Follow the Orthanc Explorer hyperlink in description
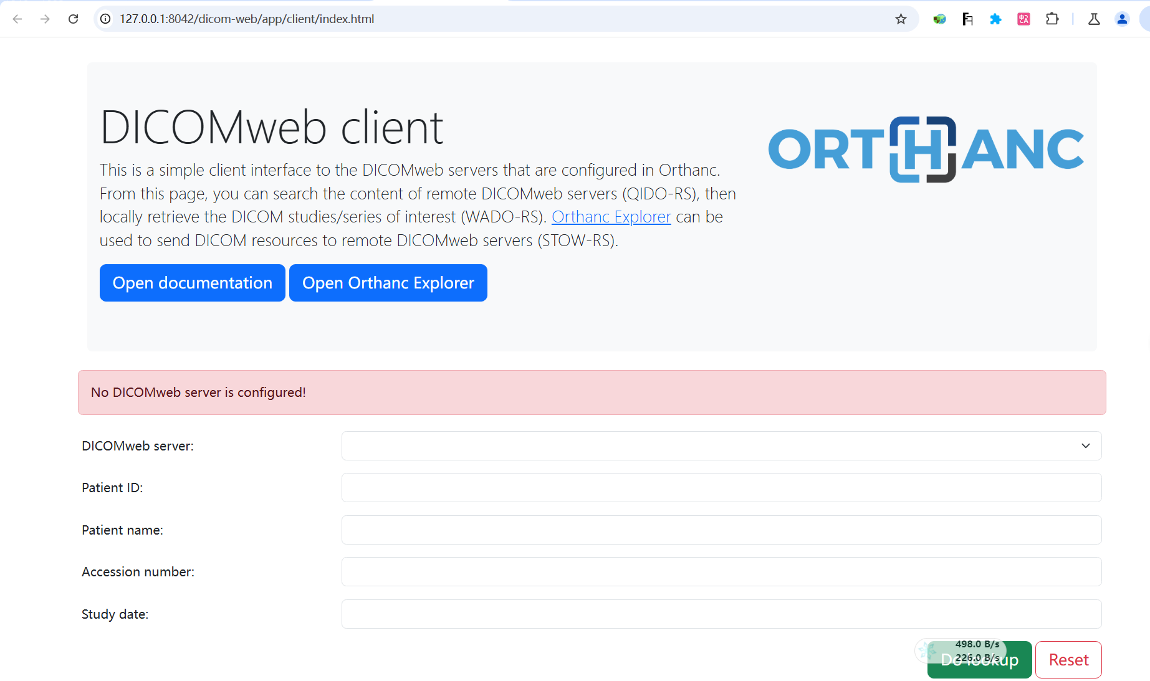 [611, 217]
